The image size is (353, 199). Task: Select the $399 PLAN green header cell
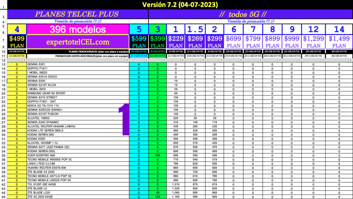(x=158, y=42)
